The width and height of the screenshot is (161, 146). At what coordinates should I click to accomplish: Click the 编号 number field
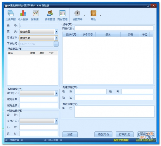(x=39, y=26)
